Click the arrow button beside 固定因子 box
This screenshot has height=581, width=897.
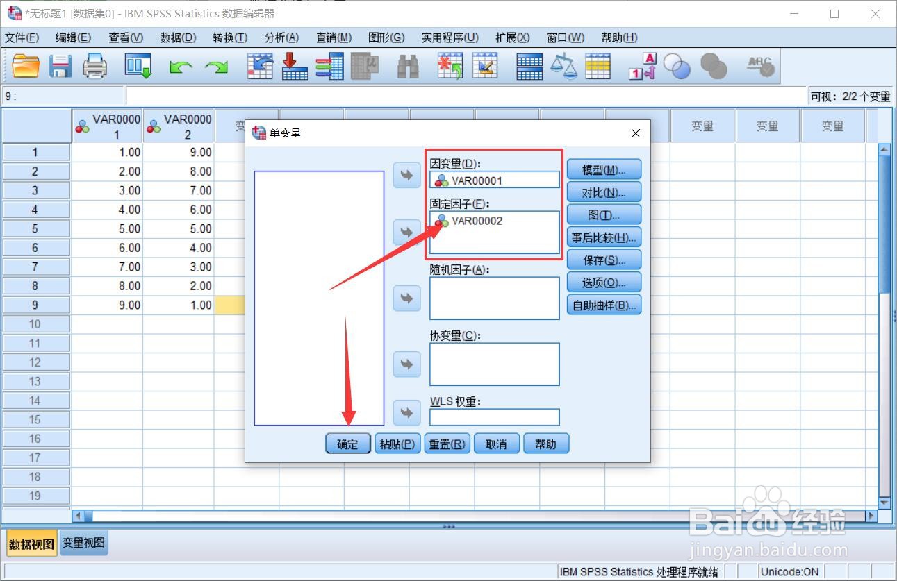tap(407, 231)
